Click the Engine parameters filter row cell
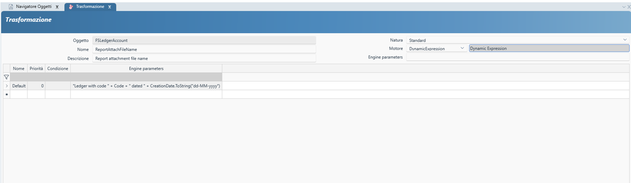The image size is (631, 183). pos(146,77)
